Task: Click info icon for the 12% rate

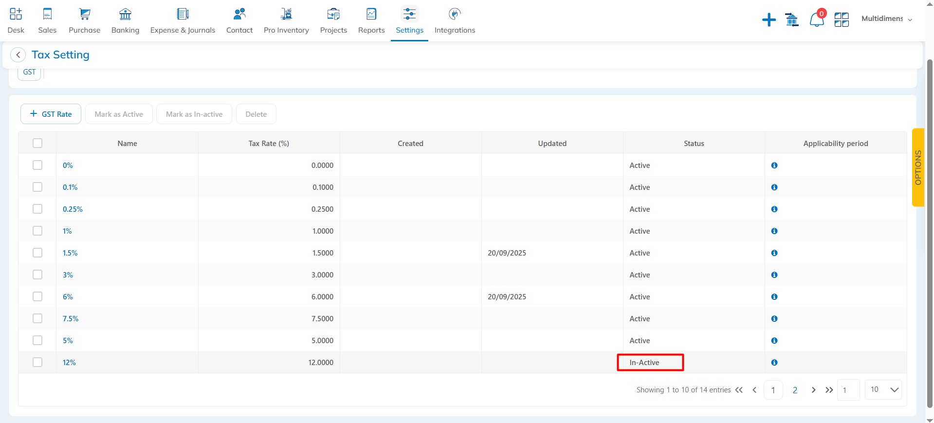Action: click(774, 363)
